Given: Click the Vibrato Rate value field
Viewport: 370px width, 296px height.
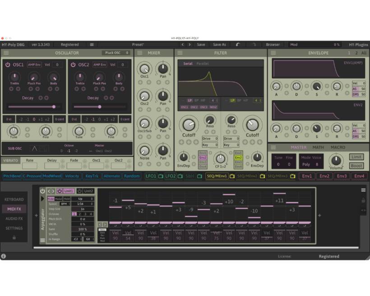Looking at the screenshot, I should [30, 166].
